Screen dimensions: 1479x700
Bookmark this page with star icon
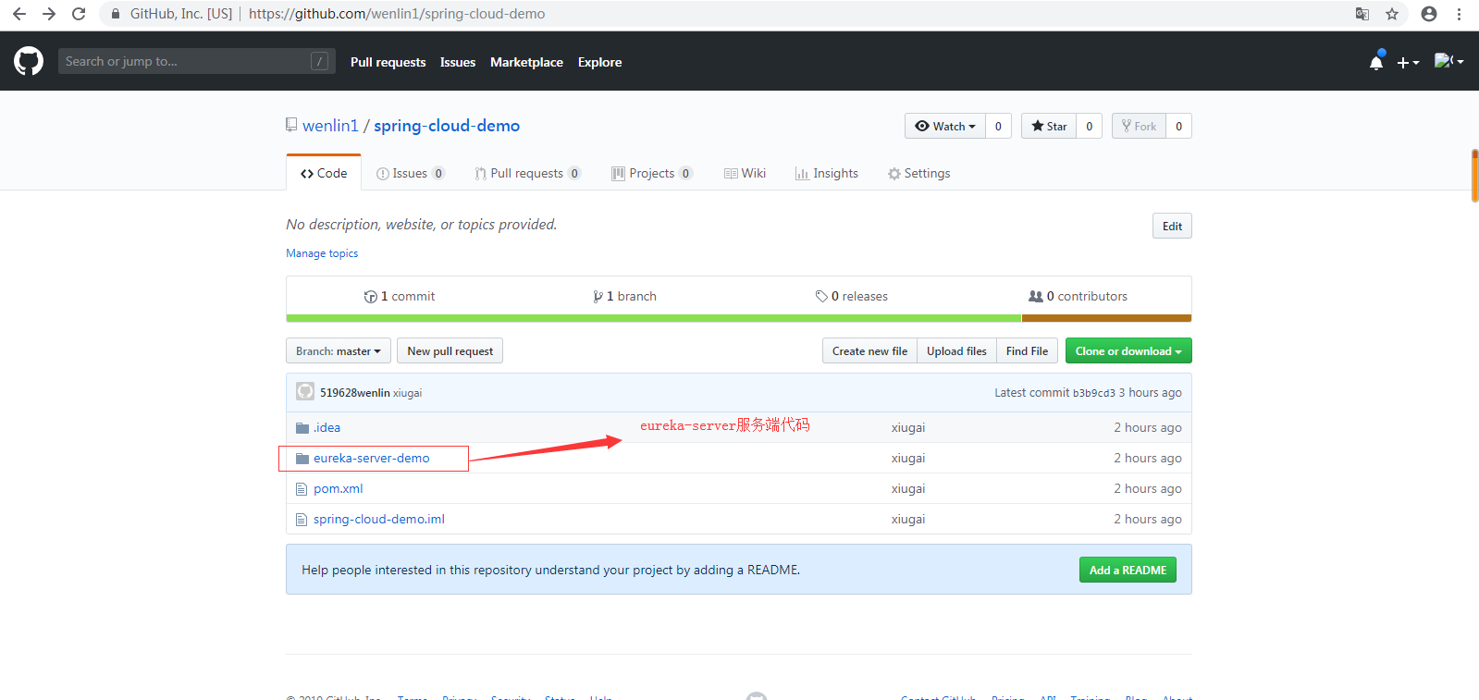[1392, 14]
